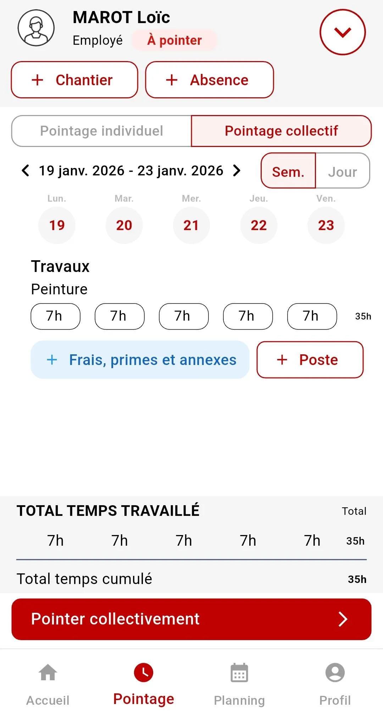This screenshot has height=715, width=383.
Task: Add Frais, primes et annexes
Action: (x=140, y=360)
